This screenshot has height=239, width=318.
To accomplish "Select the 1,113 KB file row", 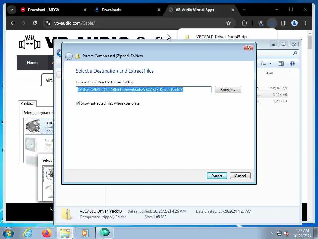I will [272, 95].
